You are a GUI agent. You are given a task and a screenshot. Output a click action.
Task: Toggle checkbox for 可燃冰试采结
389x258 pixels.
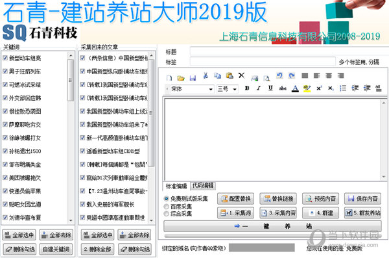(x=5, y=84)
